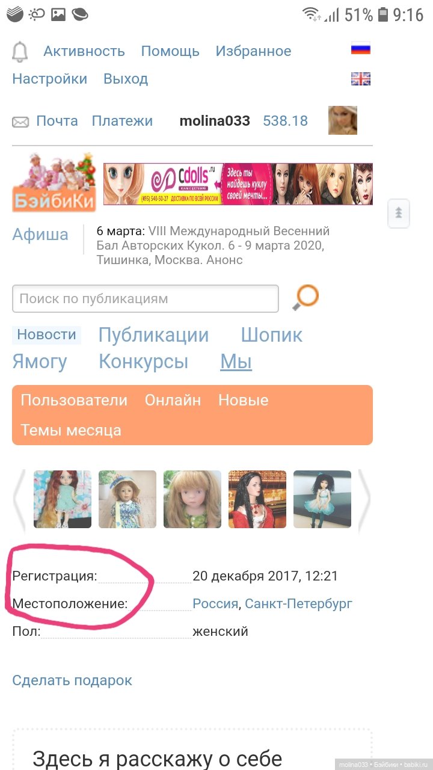Click the envelope mail icon
This screenshot has height=770, width=433.
pos(20,122)
